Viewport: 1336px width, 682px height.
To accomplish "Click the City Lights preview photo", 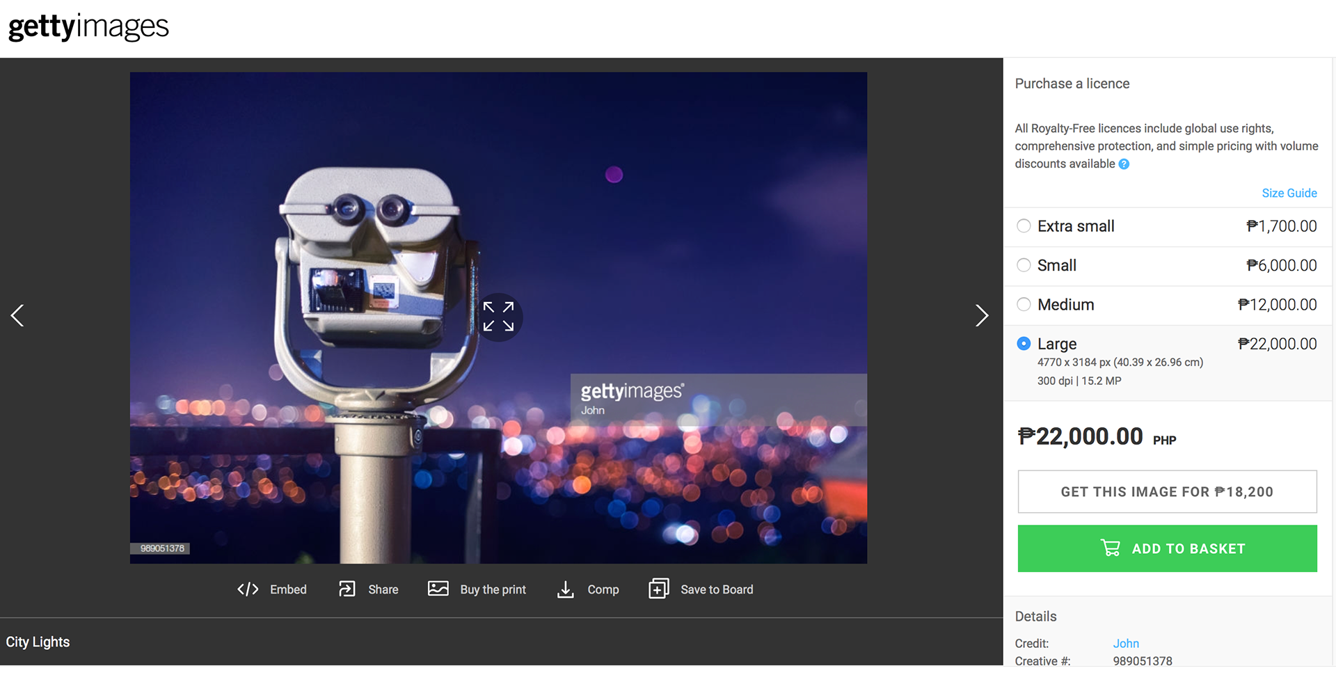I will click(498, 317).
